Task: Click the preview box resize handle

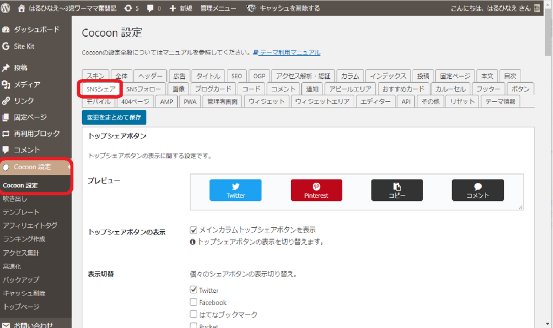Action: (x=521, y=207)
